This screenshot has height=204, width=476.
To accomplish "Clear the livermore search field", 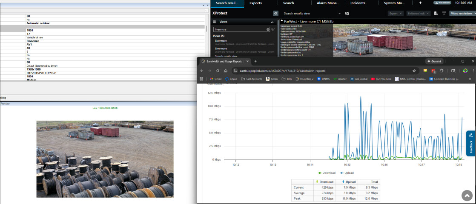I will point(268,29).
